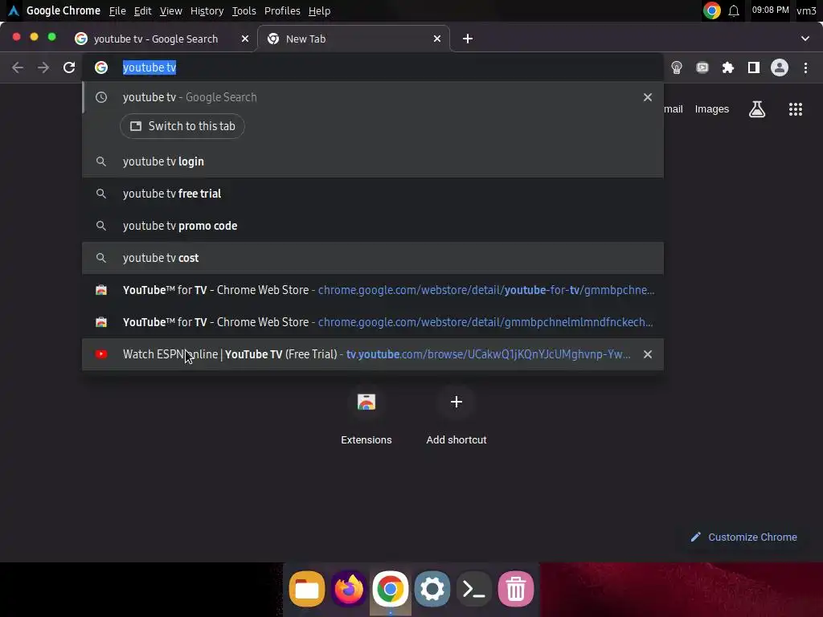
Task: Open the Images link
Action: (x=712, y=109)
